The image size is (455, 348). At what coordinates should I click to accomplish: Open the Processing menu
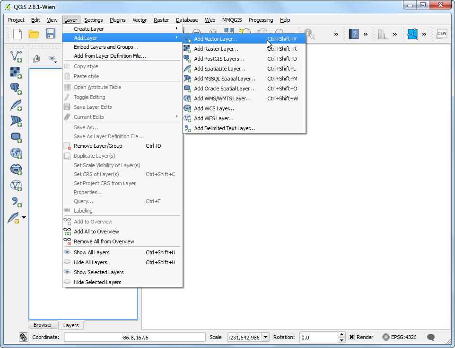point(261,20)
